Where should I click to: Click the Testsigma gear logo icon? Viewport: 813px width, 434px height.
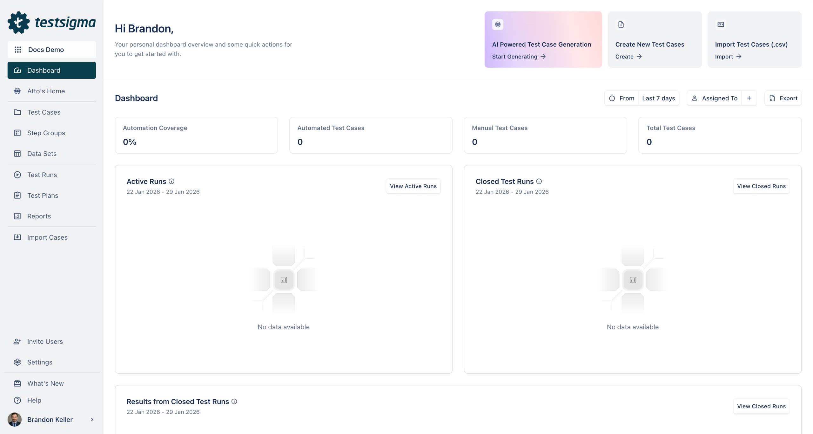[x=18, y=22]
